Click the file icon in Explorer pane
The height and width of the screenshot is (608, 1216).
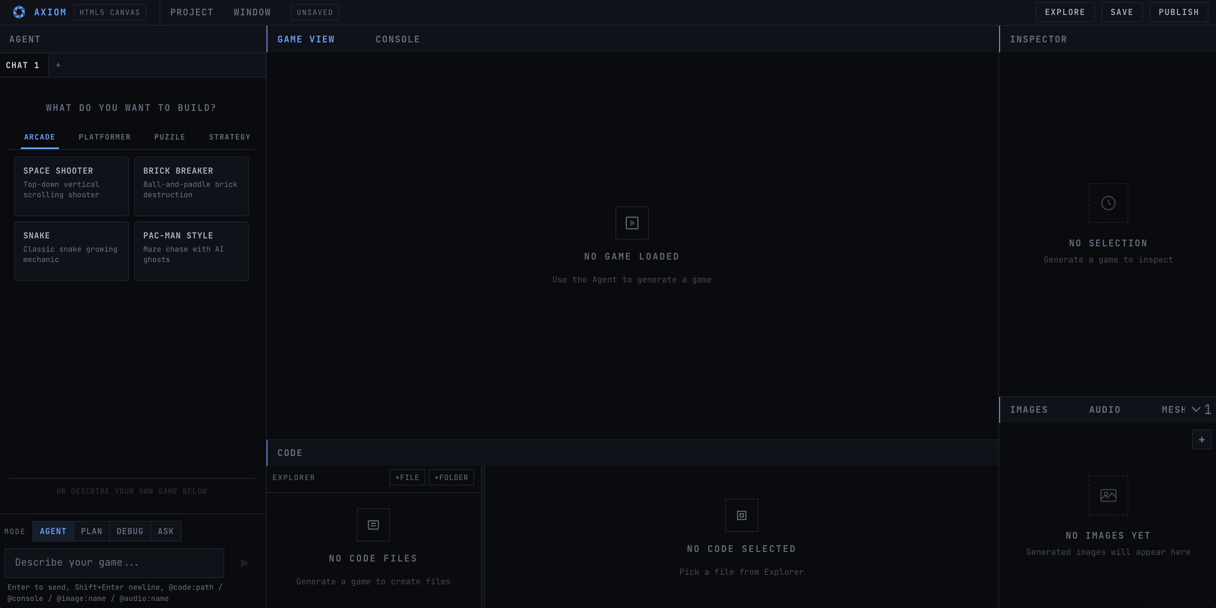(373, 525)
